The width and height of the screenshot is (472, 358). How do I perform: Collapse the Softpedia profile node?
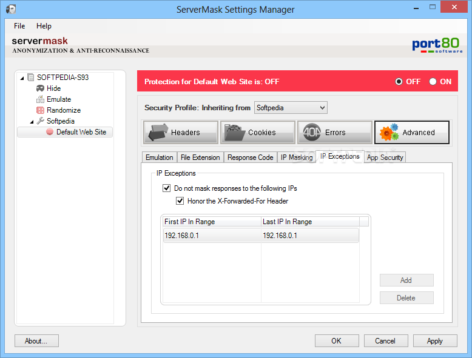(32, 122)
